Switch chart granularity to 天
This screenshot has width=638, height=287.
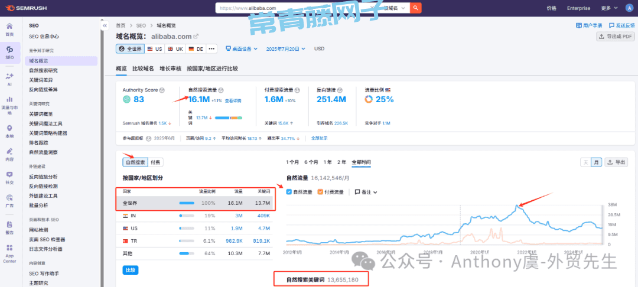[586, 162]
